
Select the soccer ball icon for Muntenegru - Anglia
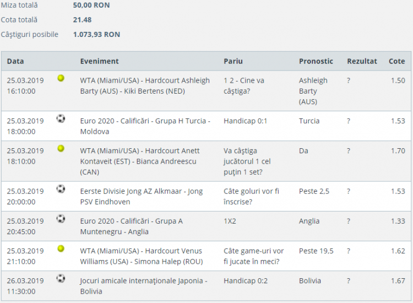click(x=61, y=219)
